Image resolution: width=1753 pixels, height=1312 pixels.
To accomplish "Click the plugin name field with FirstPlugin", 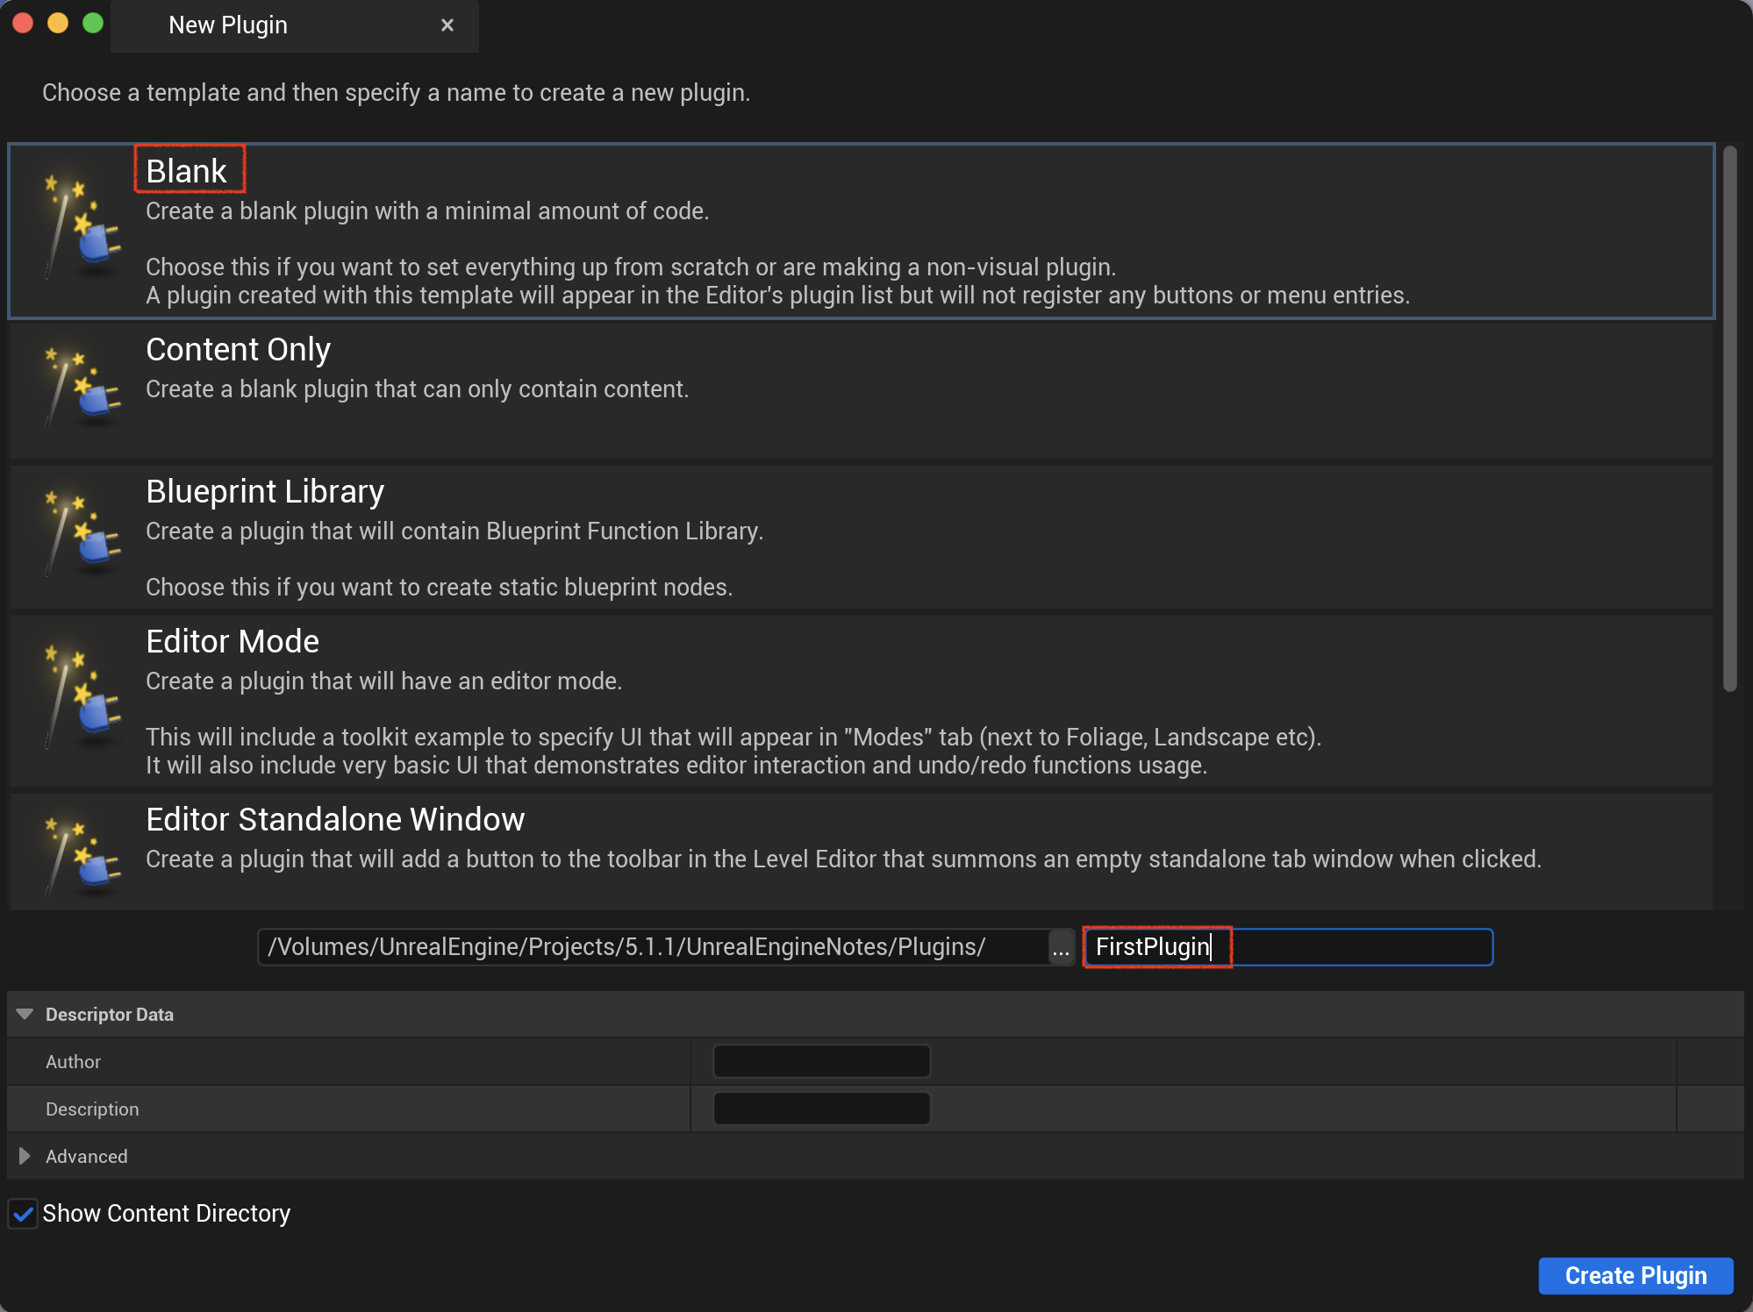I will (x=1288, y=947).
